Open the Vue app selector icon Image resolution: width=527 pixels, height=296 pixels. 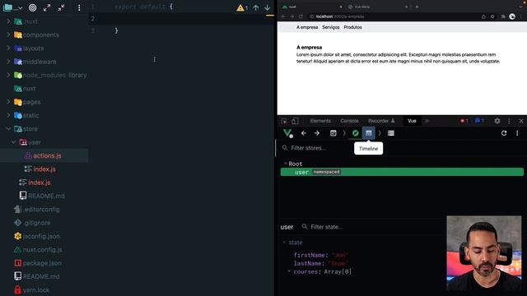[x=333, y=133]
